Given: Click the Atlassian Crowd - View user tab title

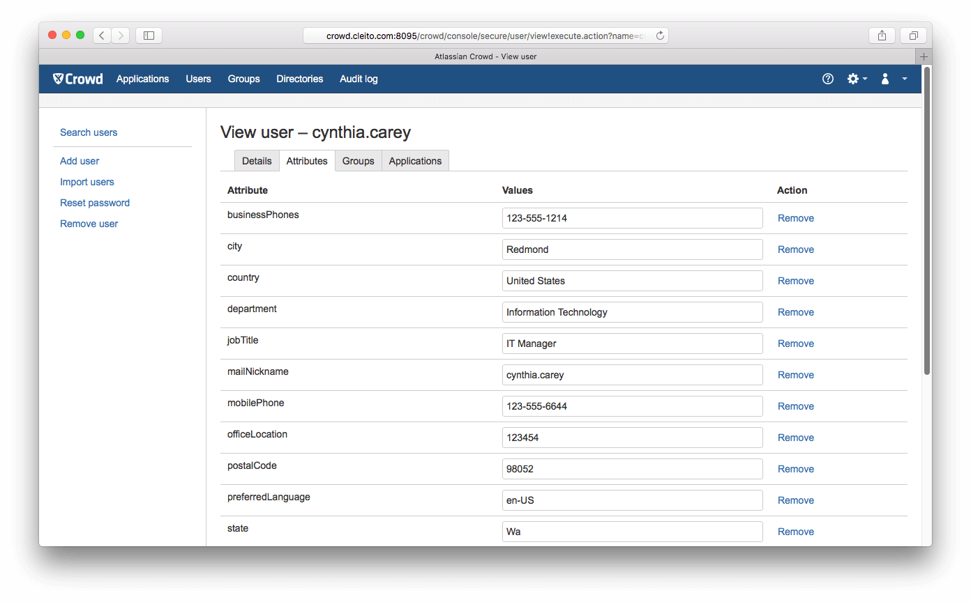Looking at the screenshot, I should (x=485, y=56).
